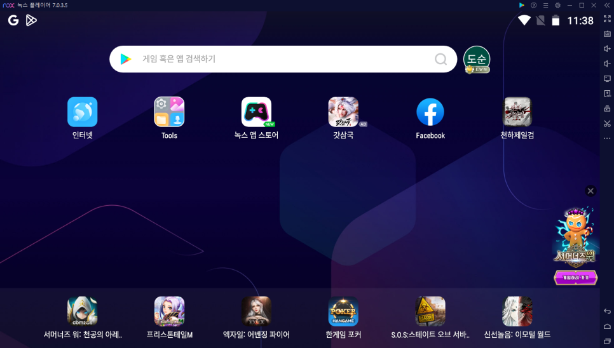The image size is (614, 348).
Task: Open the 인터넷 browser app
Action: coord(82,112)
